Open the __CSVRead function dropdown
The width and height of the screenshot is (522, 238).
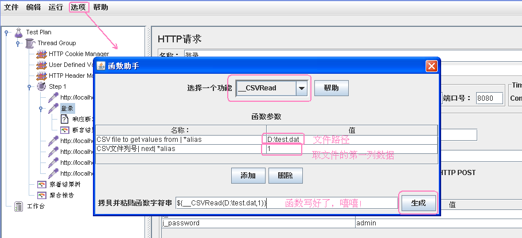pos(302,88)
